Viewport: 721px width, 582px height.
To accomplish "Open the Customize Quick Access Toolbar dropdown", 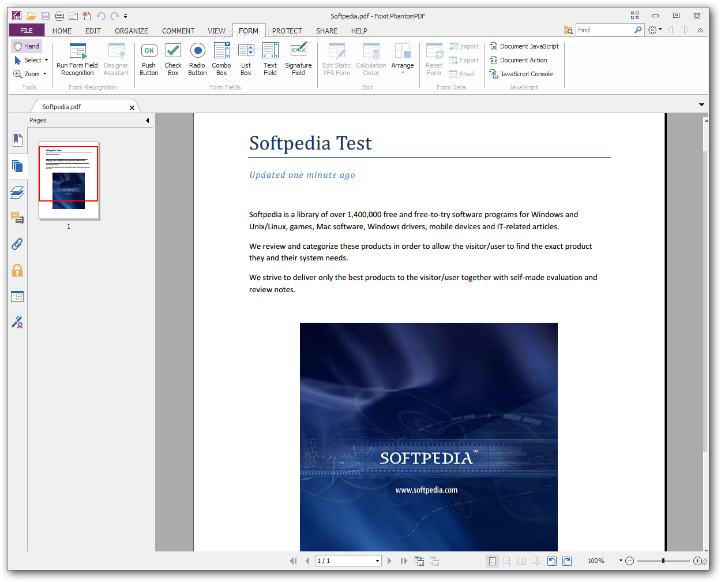I will 125,16.
